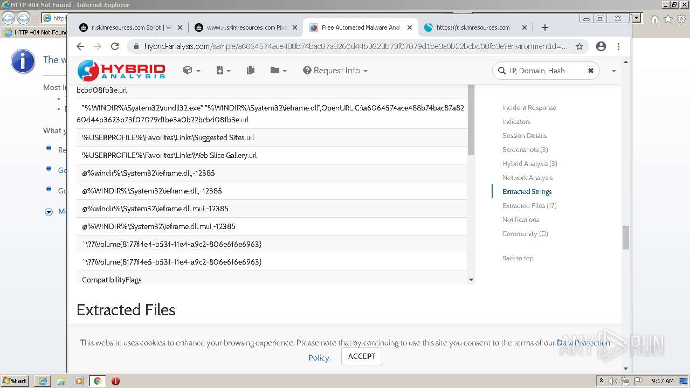Click the red Opera-style taskbar icon

click(115, 381)
